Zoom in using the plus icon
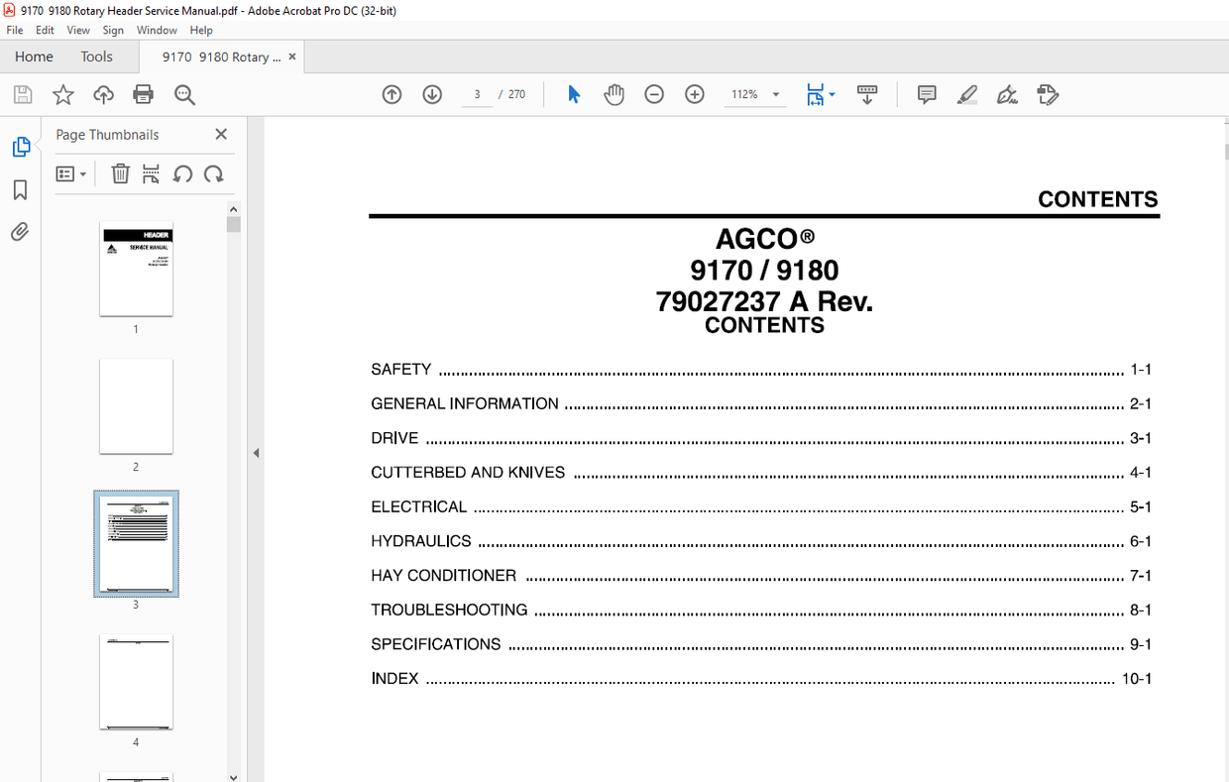 click(x=694, y=94)
